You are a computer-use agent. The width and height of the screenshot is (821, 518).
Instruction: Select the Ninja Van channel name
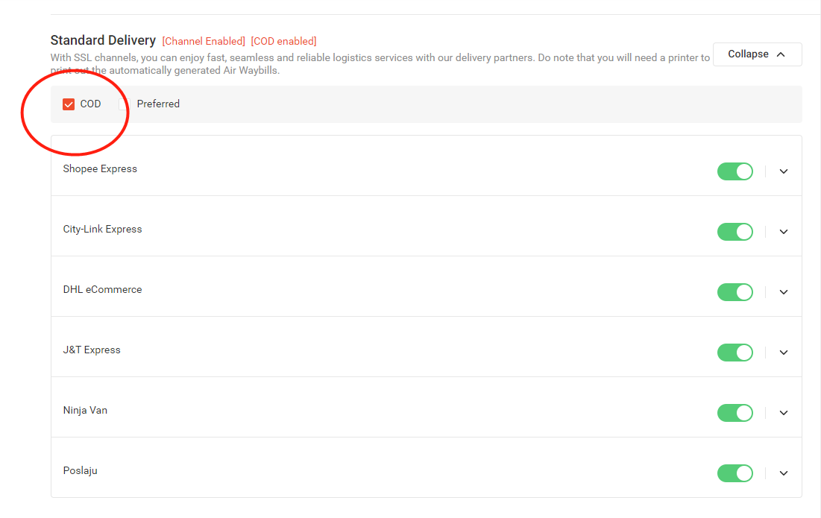tap(85, 411)
